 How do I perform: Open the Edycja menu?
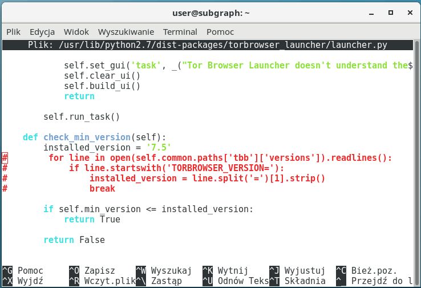42,32
